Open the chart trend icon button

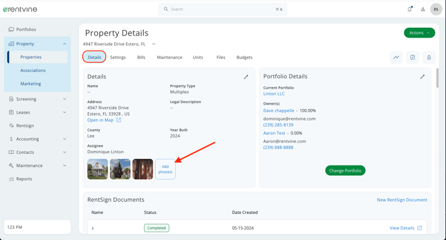396,57
